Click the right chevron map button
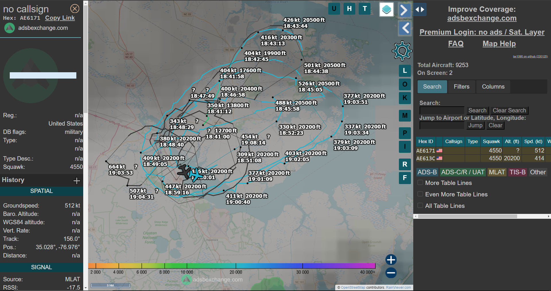 coord(405,10)
